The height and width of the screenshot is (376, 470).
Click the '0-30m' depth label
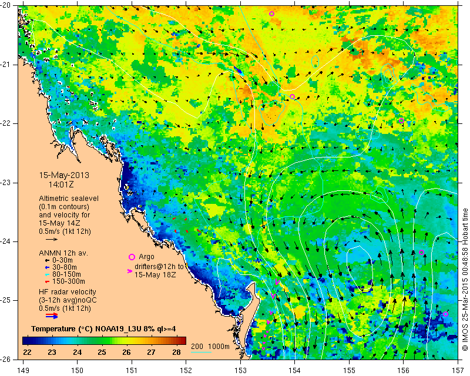pos(62,260)
